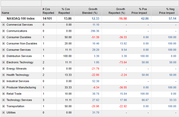Expand the Energy Minerals row
The width and height of the screenshot is (179, 117).
point(4,69)
